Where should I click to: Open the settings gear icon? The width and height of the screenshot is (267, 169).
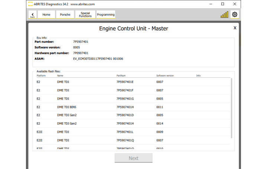pyautogui.click(x=235, y=14)
